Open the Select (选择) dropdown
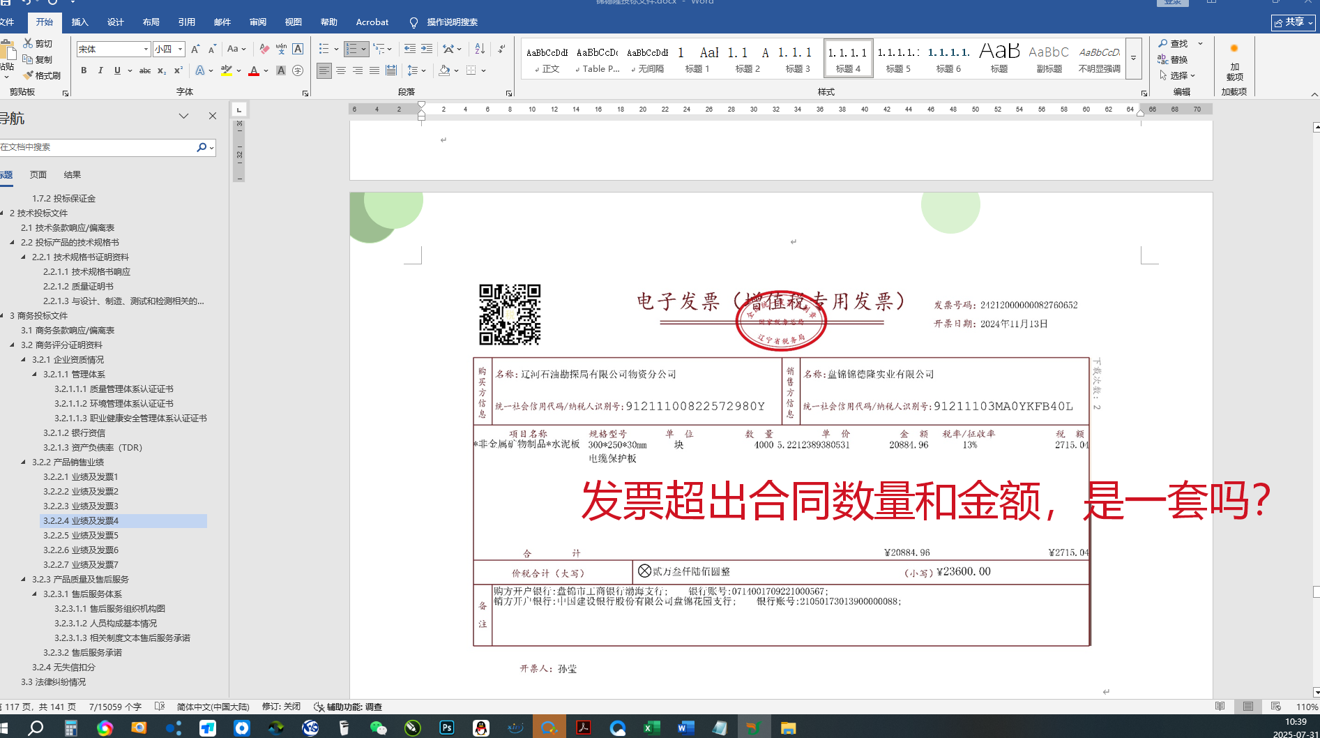Image resolution: width=1320 pixels, height=738 pixels. click(1178, 75)
